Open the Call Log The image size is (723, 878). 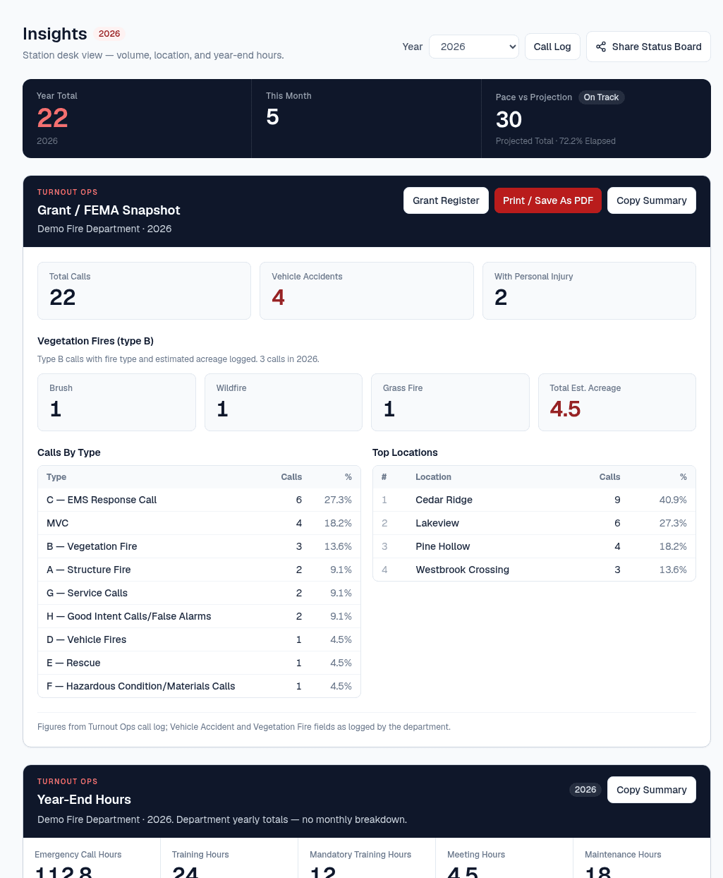click(x=552, y=47)
